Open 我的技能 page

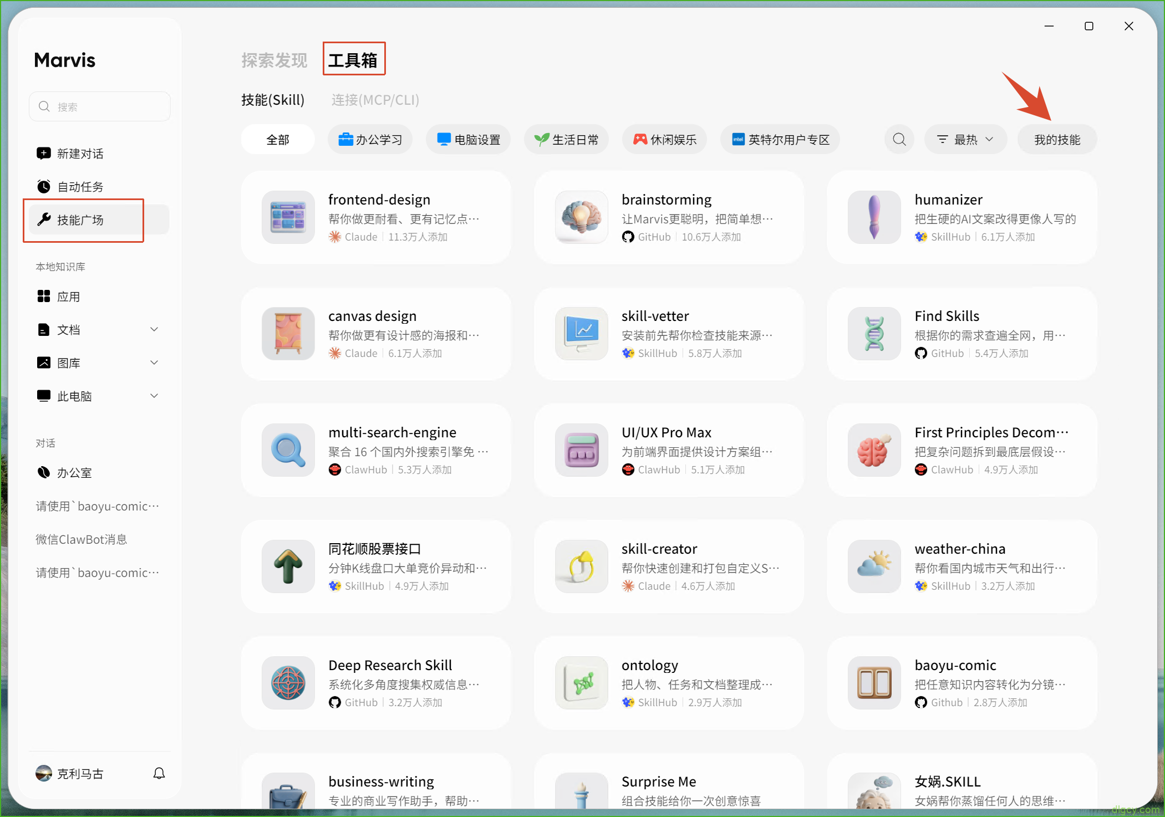tap(1057, 140)
